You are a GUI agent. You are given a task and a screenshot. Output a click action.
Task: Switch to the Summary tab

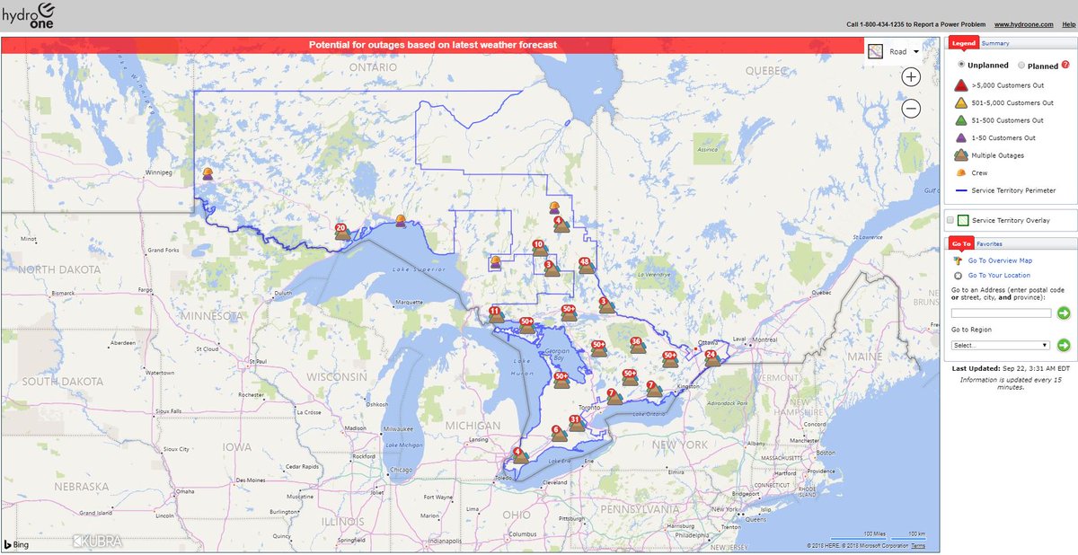pyautogui.click(x=997, y=42)
